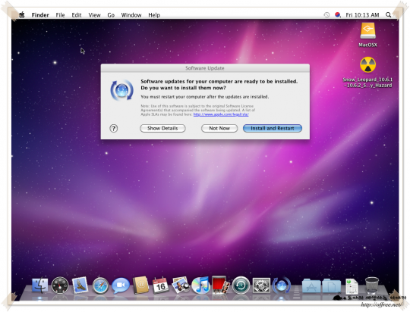Open Time Machine in the Dock
The width and height of the screenshot is (410, 312).
click(x=241, y=285)
